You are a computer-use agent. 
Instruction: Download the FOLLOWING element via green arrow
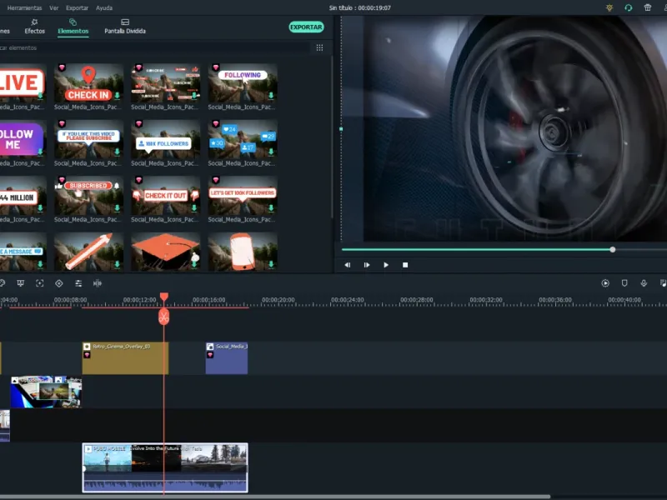[271, 96]
